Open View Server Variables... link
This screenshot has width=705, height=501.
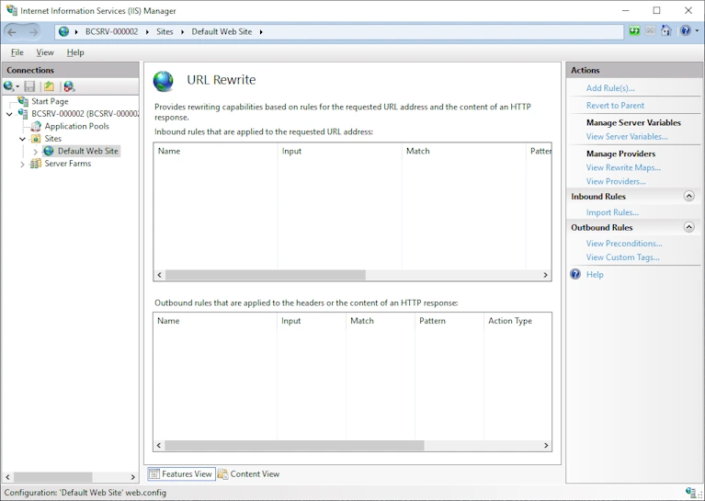tap(627, 137)
